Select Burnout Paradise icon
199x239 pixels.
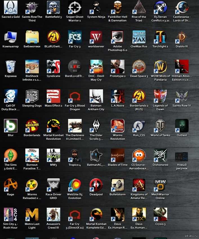pos(32,155)
